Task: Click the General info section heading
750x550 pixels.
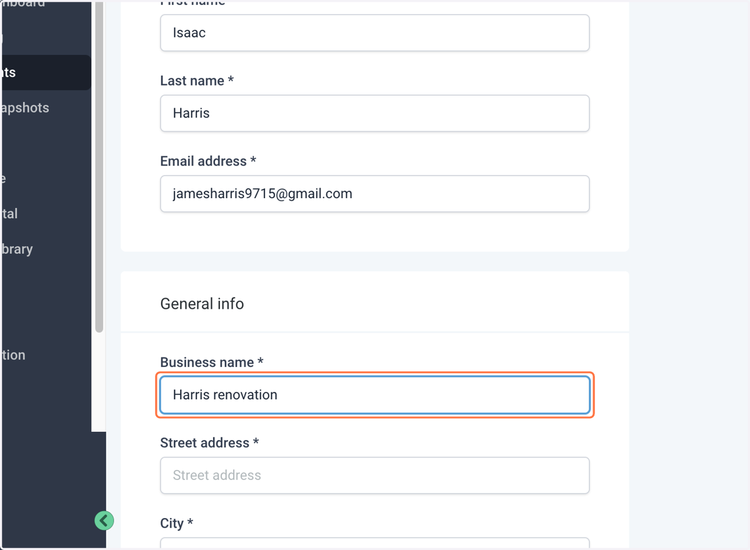Action: pos(202,304)
